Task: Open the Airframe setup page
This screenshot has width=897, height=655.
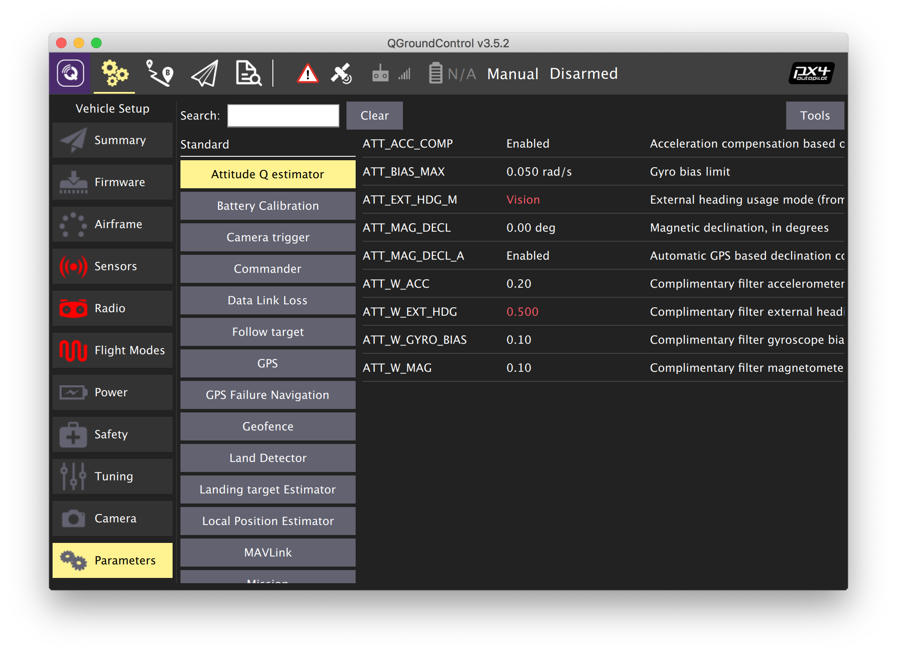Action: point(113,224)
